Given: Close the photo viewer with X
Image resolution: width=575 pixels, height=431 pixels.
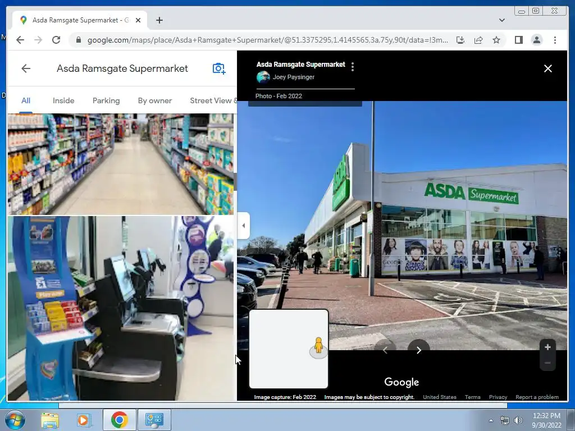Looking at the screenshot, I should pyautogui.click(x=548, y=68).
